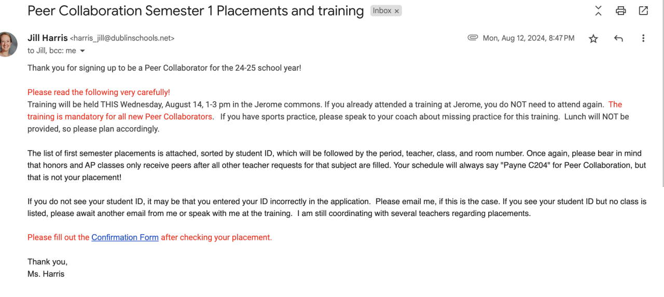The width and height of the screenshot is (664, 297).
Task: Click the "to Jill, bcc: me" recipients line
Action: [52, 51]
